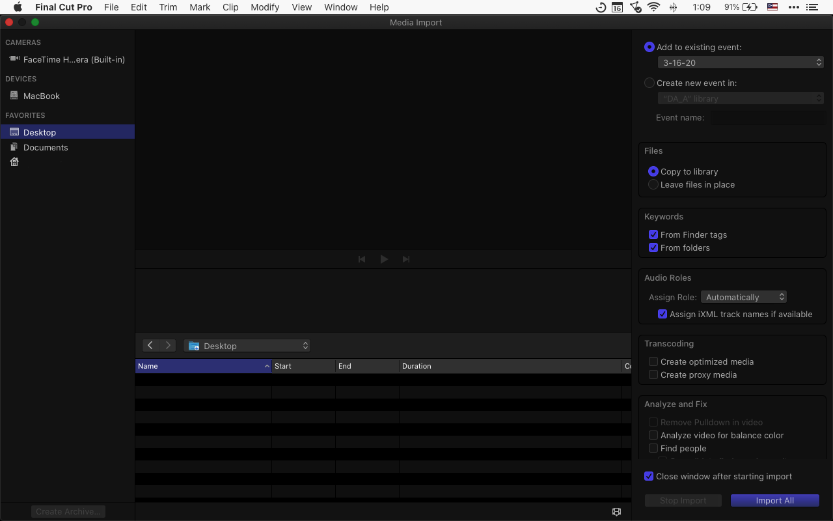Click the filmstrip view icon below the list

coord(617,512)
